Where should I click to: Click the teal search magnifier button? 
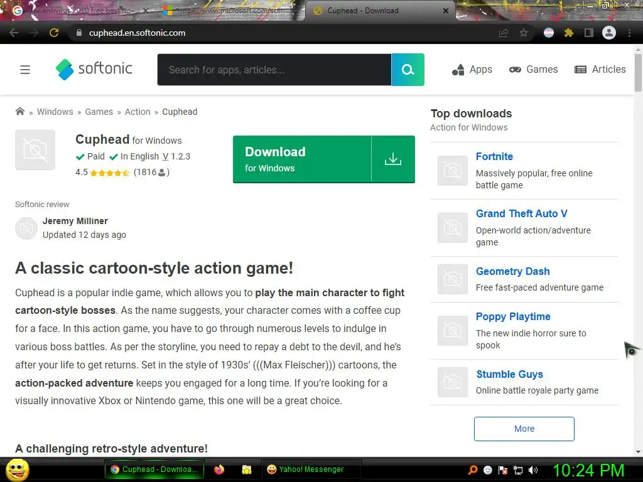coord(408,70)
